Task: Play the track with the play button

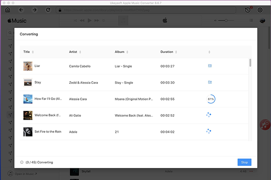Action: coord(89,20)
